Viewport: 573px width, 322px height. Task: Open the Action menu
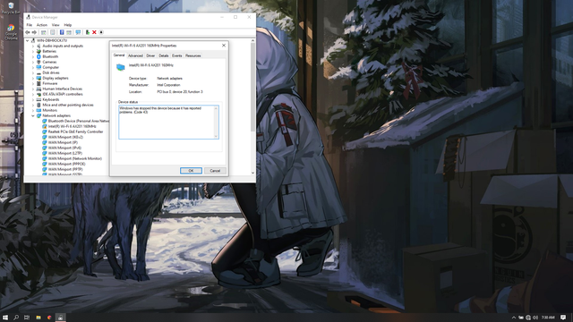click(x=42, y=25)
